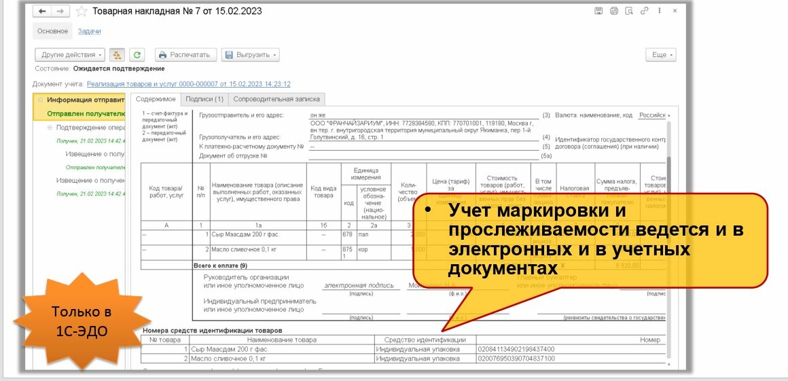Open the Еще menu

point(661,55)
